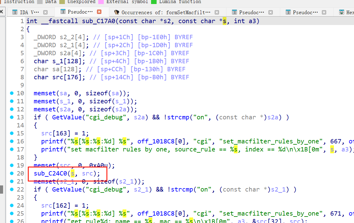Toggle breakpoint dot on line 11
Image resolution: width=354 pixels, height=223 pixels.
pyautogui.click(x=12, y=101)
